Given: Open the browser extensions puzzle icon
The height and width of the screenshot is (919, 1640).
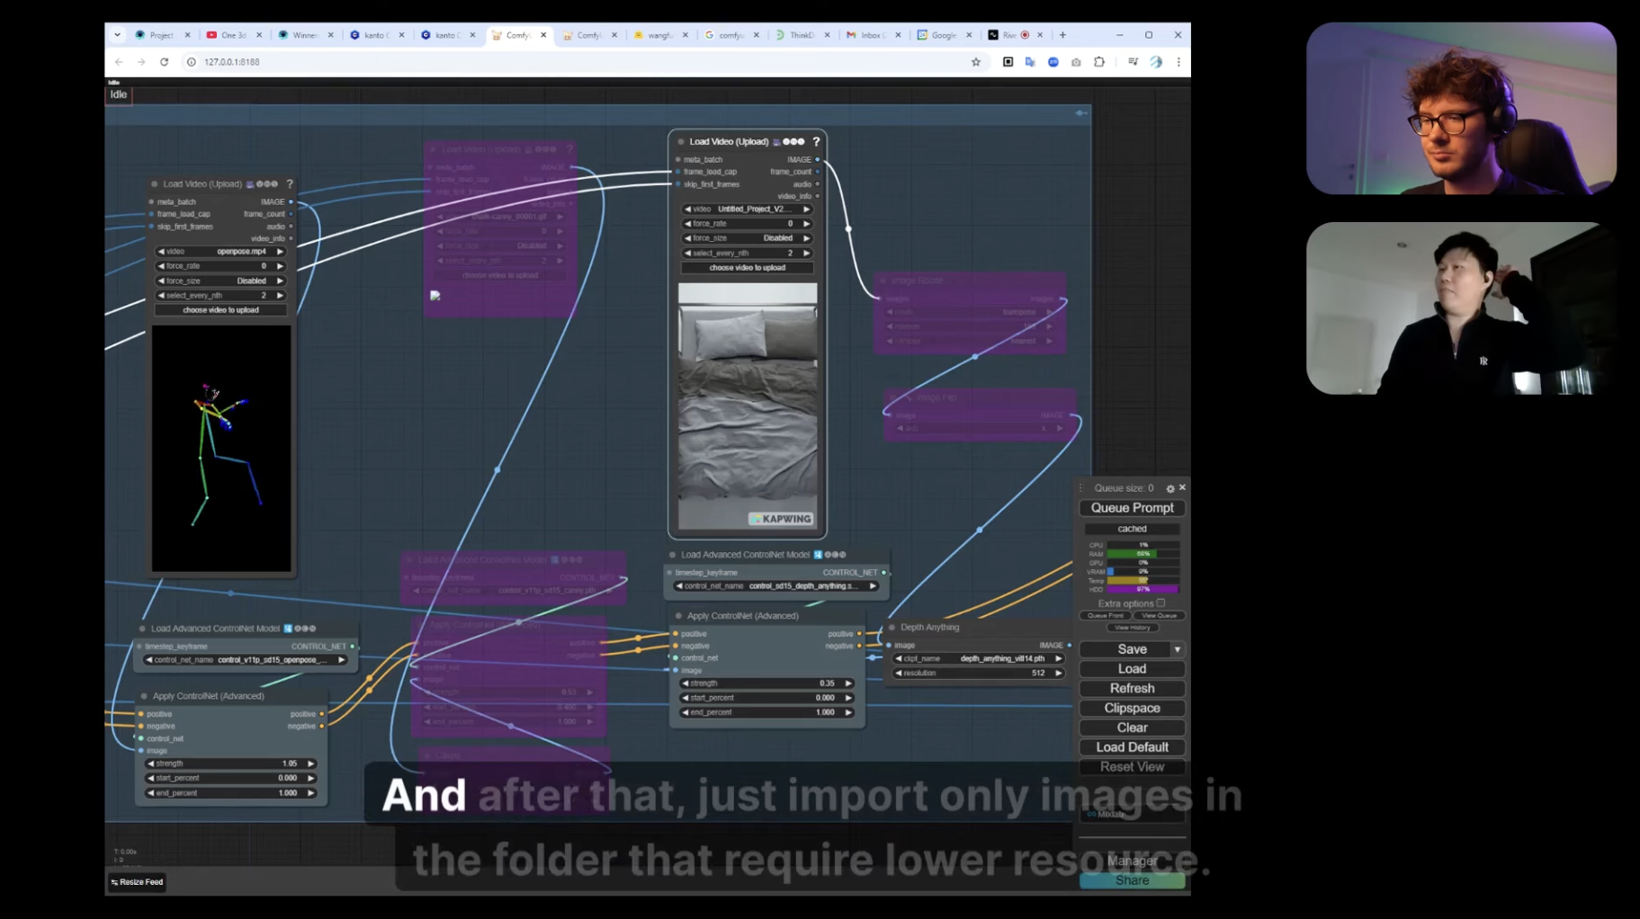Looking at the screenshot, I should pyautogui.click(x=1099, y=62).
